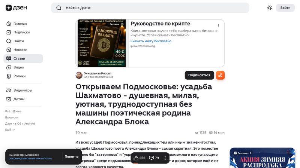This screenshot has height=168, width=300.
Task: Expand the 'Ещё' sidebar dropdown
Action: coord(10,130)
